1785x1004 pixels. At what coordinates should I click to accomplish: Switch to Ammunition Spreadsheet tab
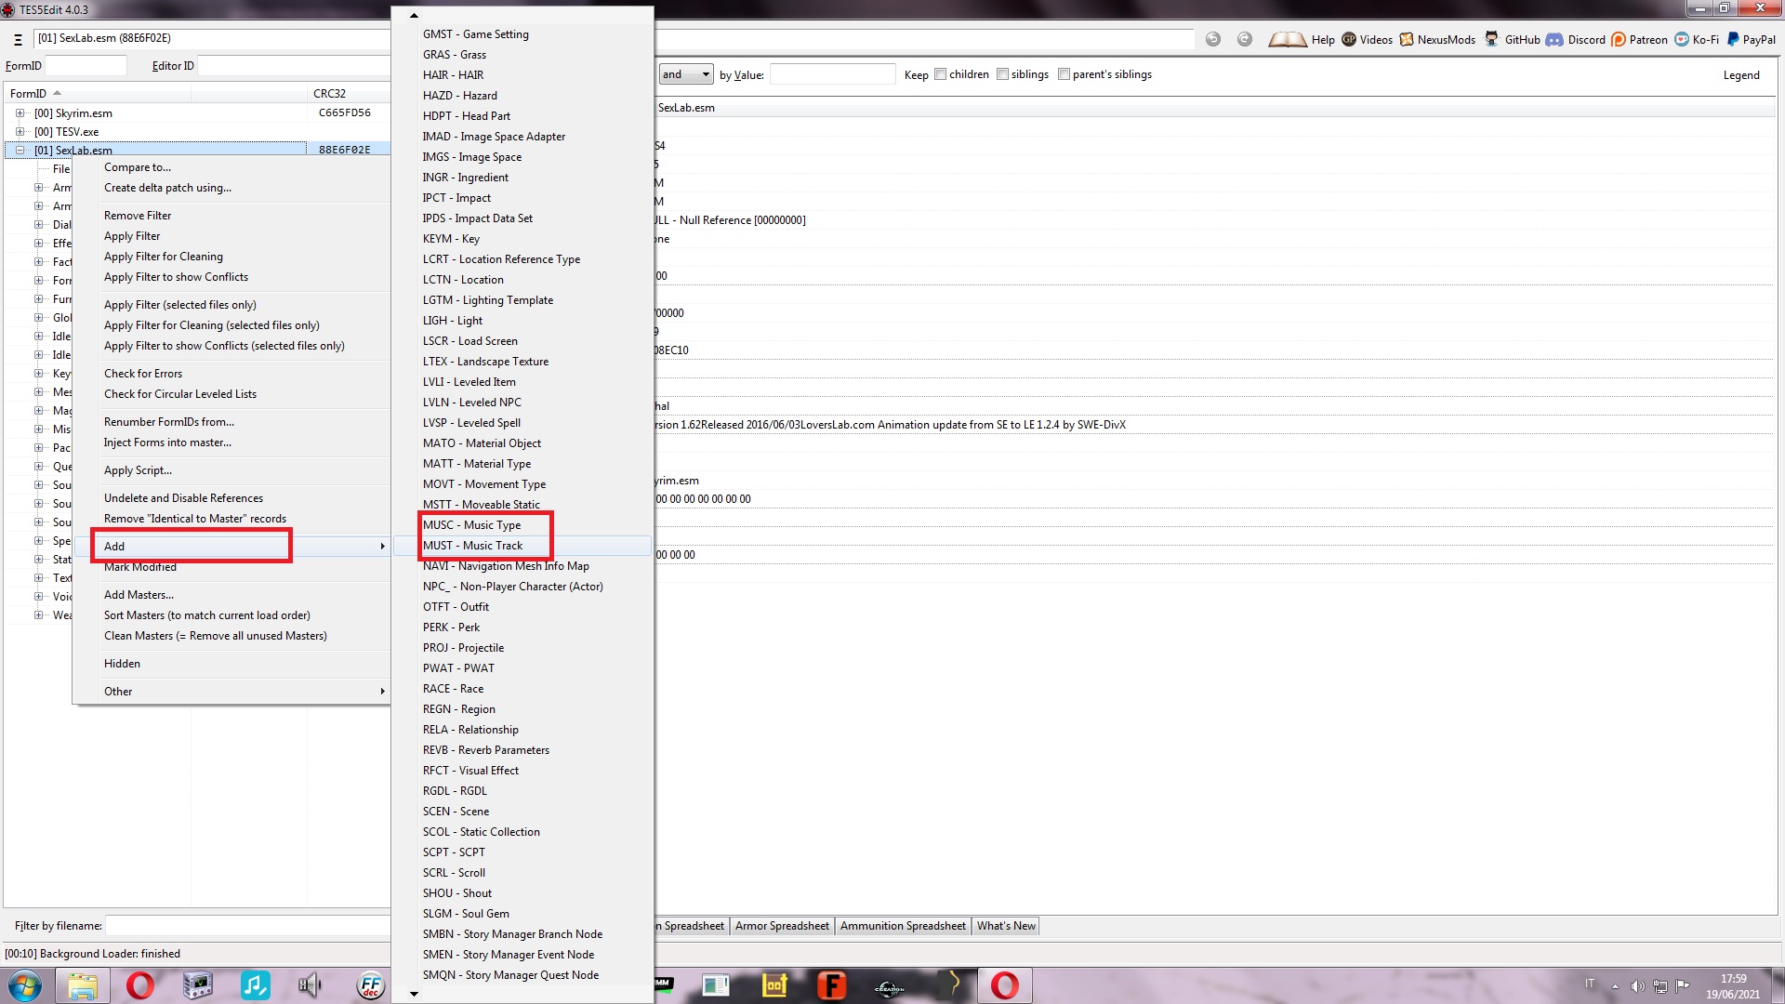903,926
